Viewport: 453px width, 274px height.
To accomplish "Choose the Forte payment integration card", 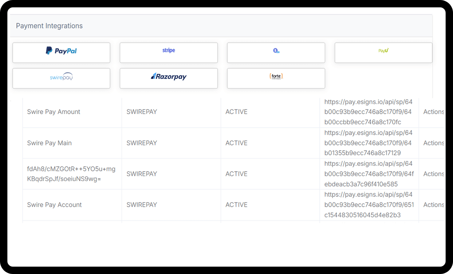I will click(x=276, y=78).
